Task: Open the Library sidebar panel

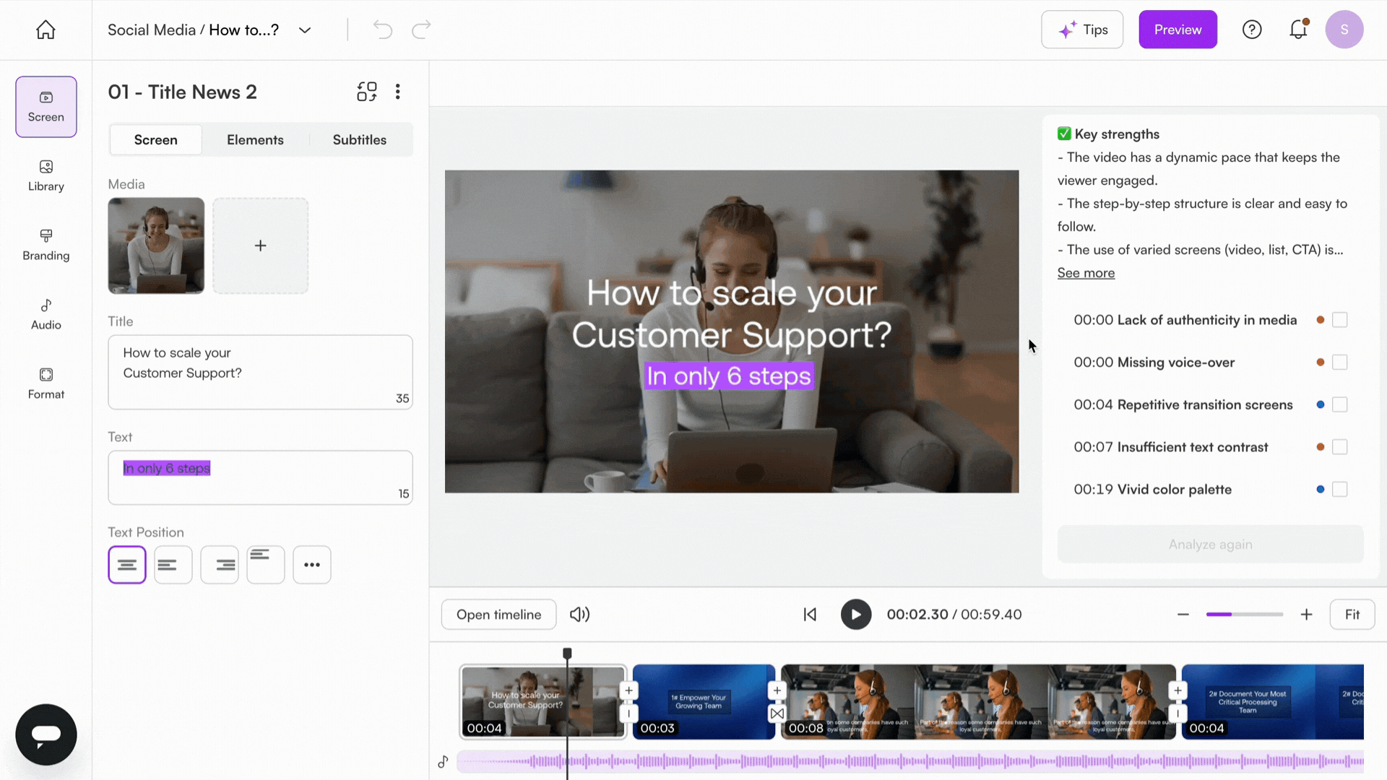Action: click(46, 175)
